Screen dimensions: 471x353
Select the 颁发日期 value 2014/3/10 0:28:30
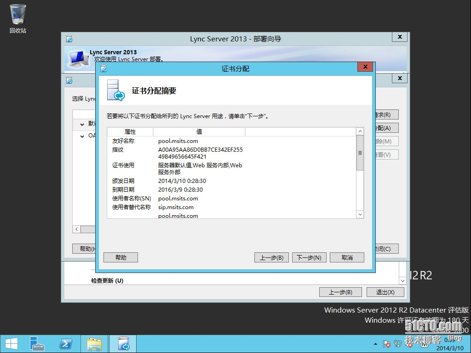click(x=182, y=181)
